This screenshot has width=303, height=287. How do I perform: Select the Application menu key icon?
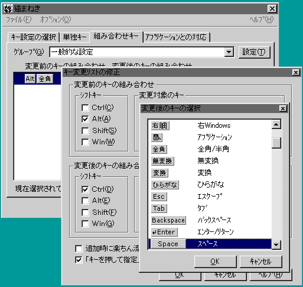point(157,137)
